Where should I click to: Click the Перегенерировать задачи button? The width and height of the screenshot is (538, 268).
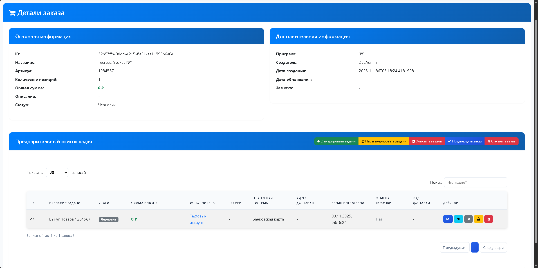click(384, 141)
